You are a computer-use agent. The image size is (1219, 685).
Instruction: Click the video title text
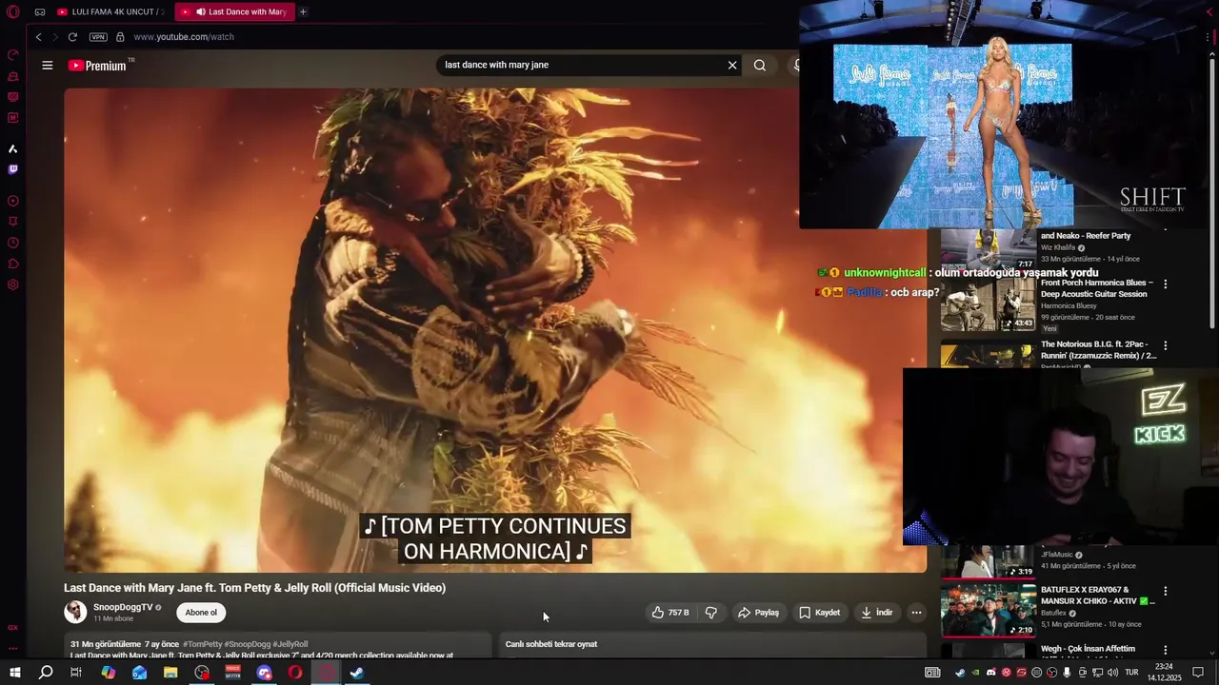pos(254,588)
